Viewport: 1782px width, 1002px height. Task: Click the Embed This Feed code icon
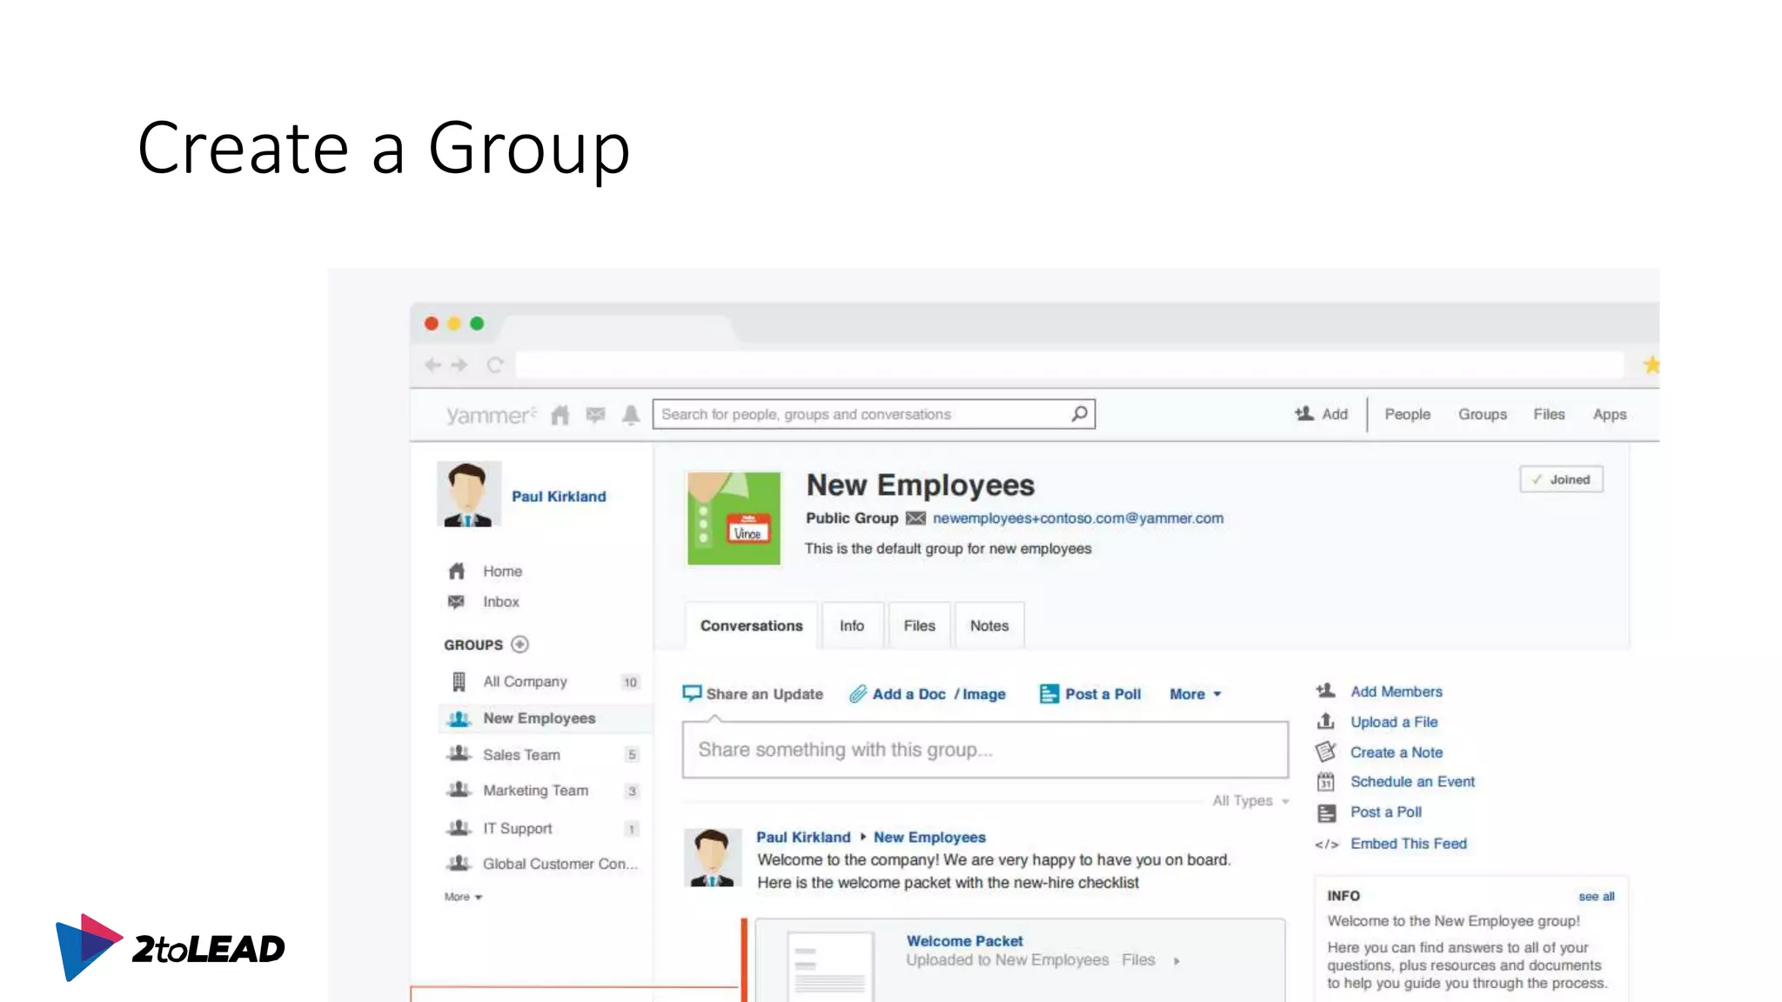pos(1327,845)
